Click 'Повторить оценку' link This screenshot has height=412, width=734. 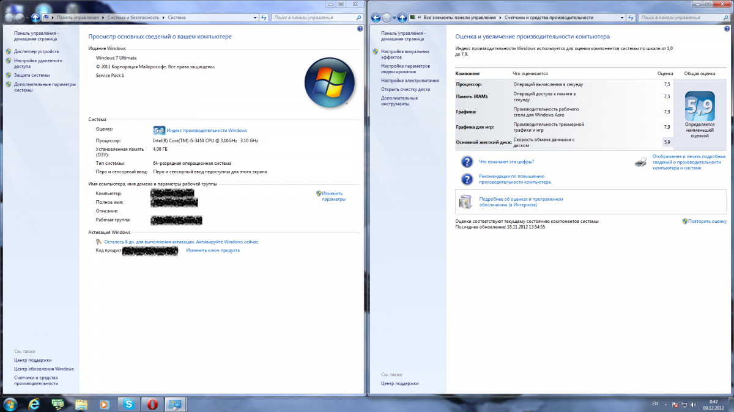(x=708, y=221)
